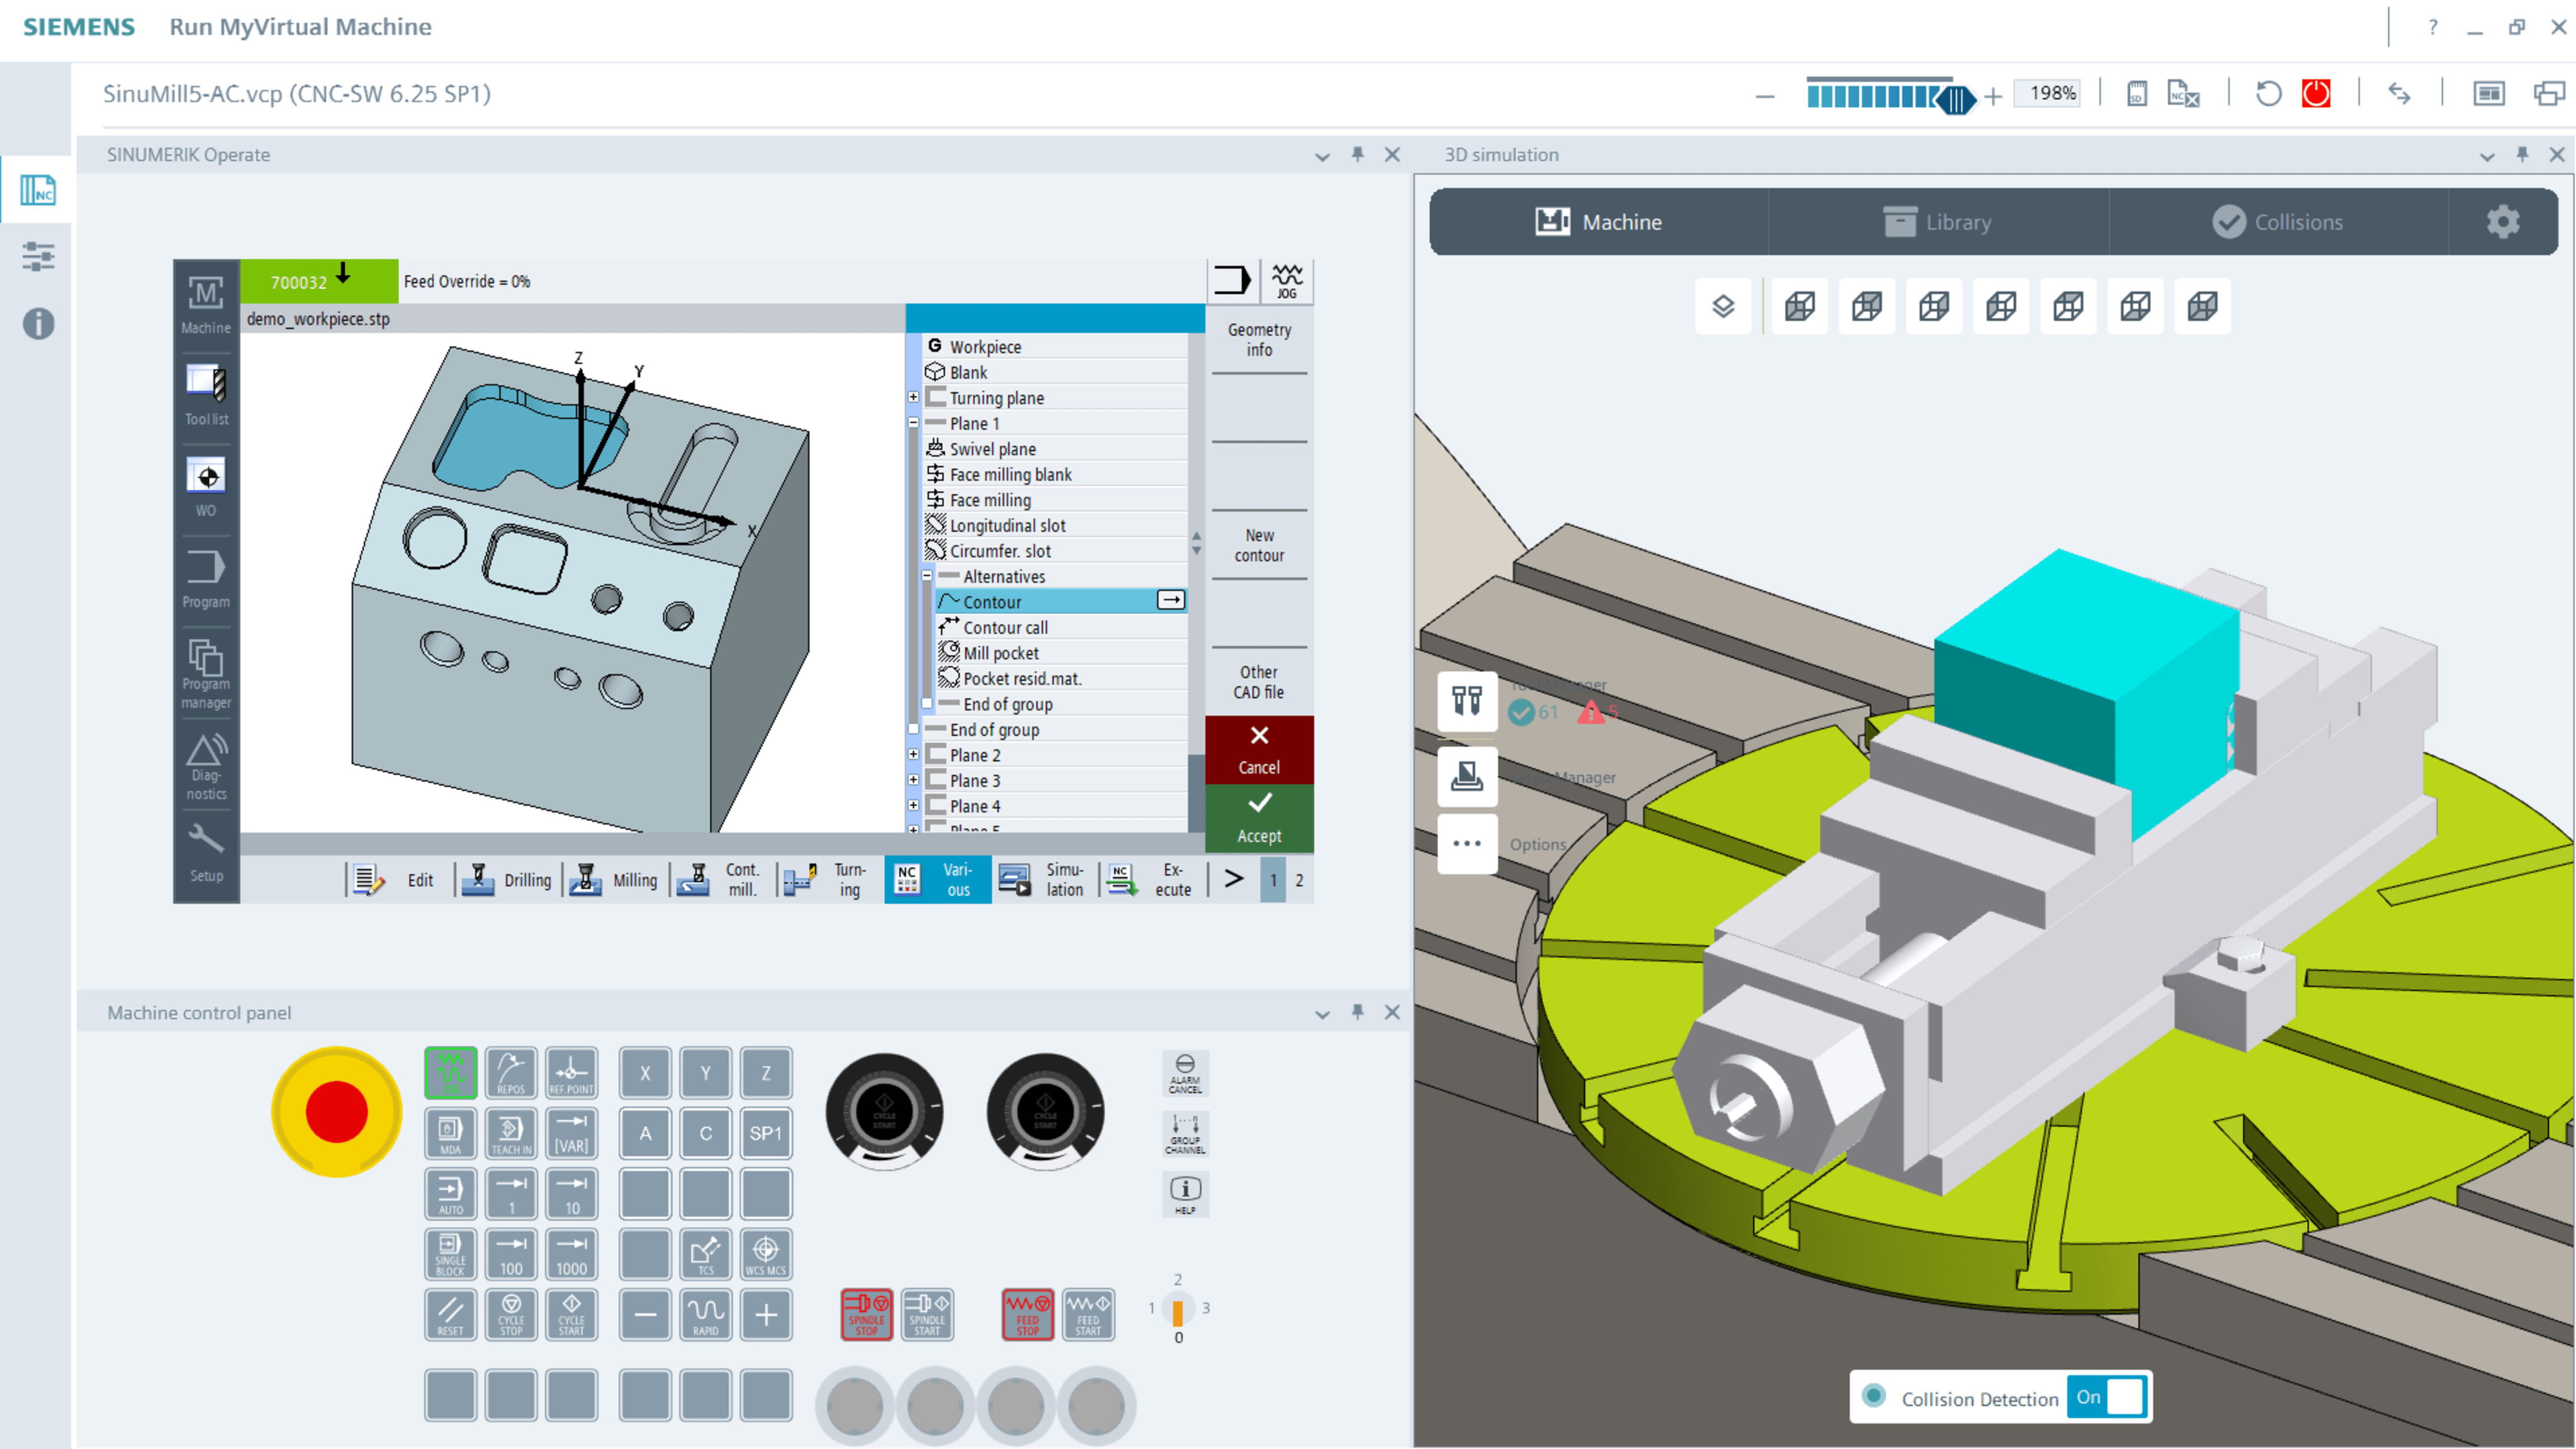Open the Machine operating area
This screenshot has width=2576, height=1449.
(206, 304)
